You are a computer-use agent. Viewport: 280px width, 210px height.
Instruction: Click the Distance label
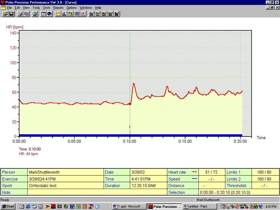click(176, 185)
